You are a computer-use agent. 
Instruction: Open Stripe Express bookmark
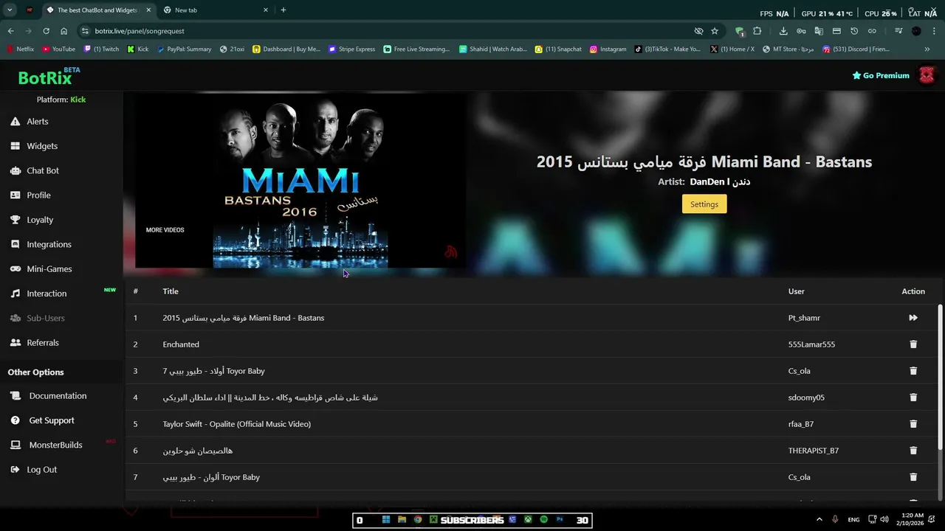pyautogui.click(x=351, y=49)
